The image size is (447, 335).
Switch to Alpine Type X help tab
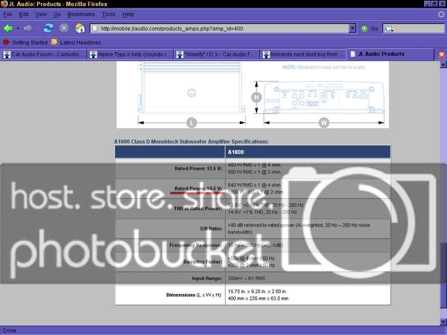click(131, 54)
